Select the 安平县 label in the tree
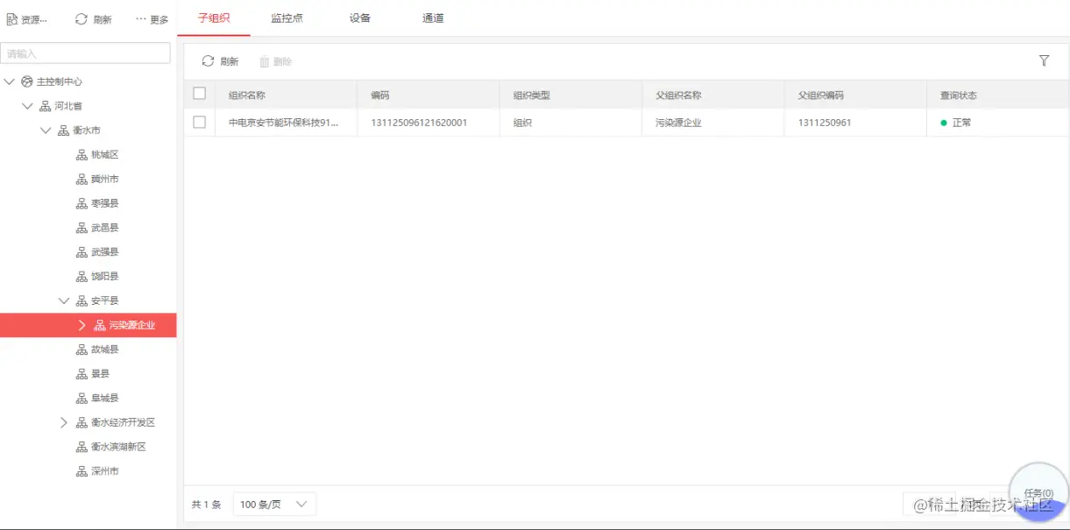 pos(105,300)
